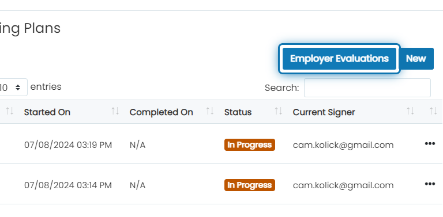Click the Status column header

[238, 112]
